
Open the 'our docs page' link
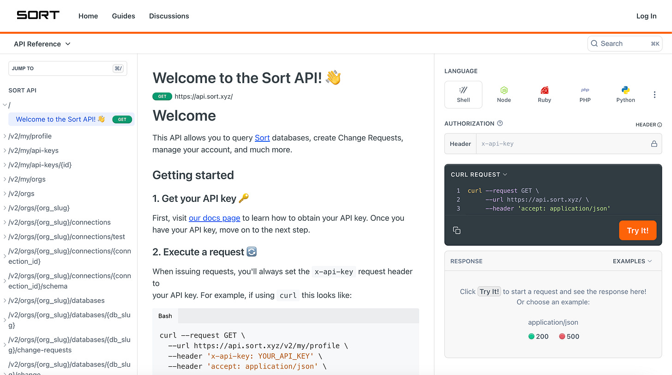(x=215, y=218)
